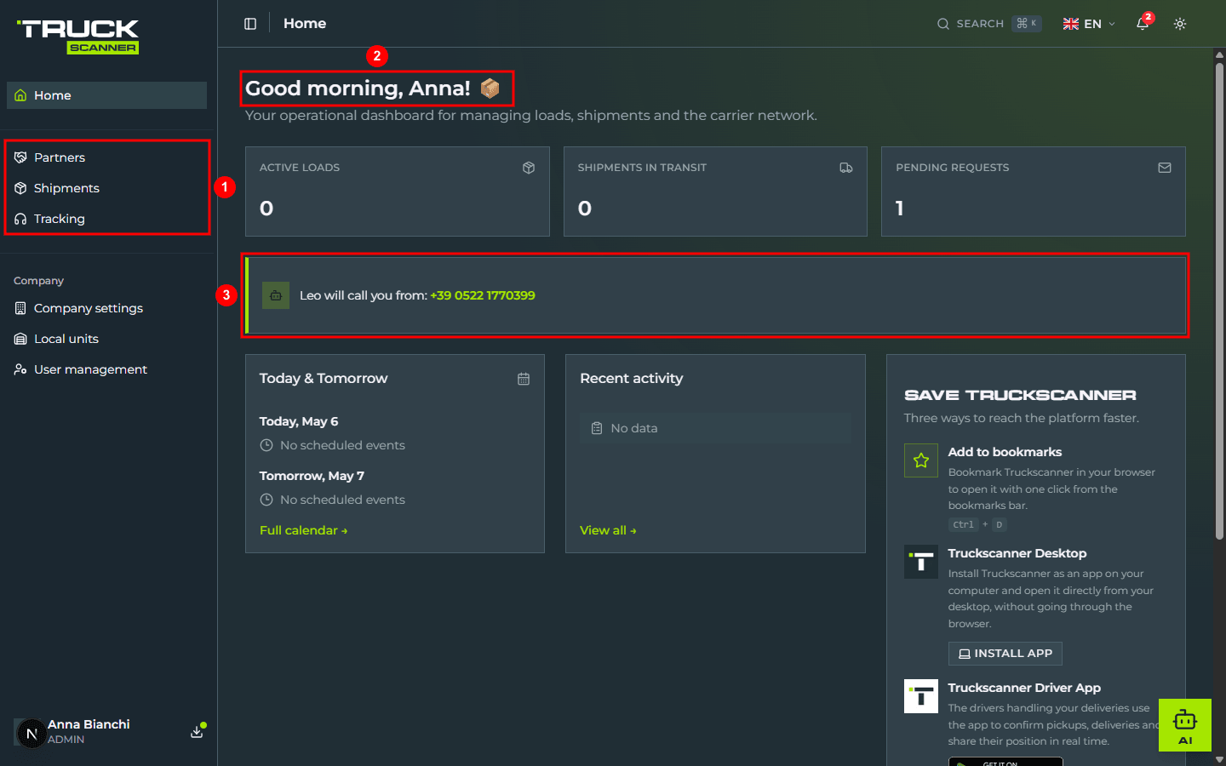The width and height of the screenshot is (1226, 766).
Task: Open the Pending Requests count 1
Action: [900, 209]
